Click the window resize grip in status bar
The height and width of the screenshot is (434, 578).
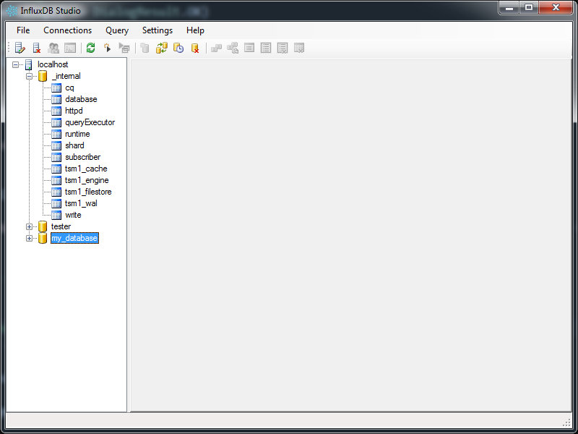[567, 422]
